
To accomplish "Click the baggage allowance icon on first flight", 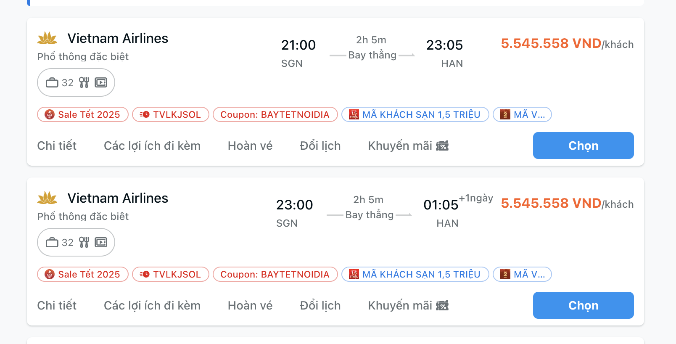I will click(x=52, y=82).
